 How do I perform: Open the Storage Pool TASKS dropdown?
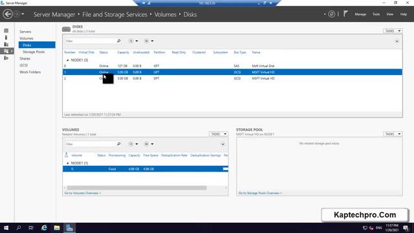pyautogui.click(x=393, y=134)
